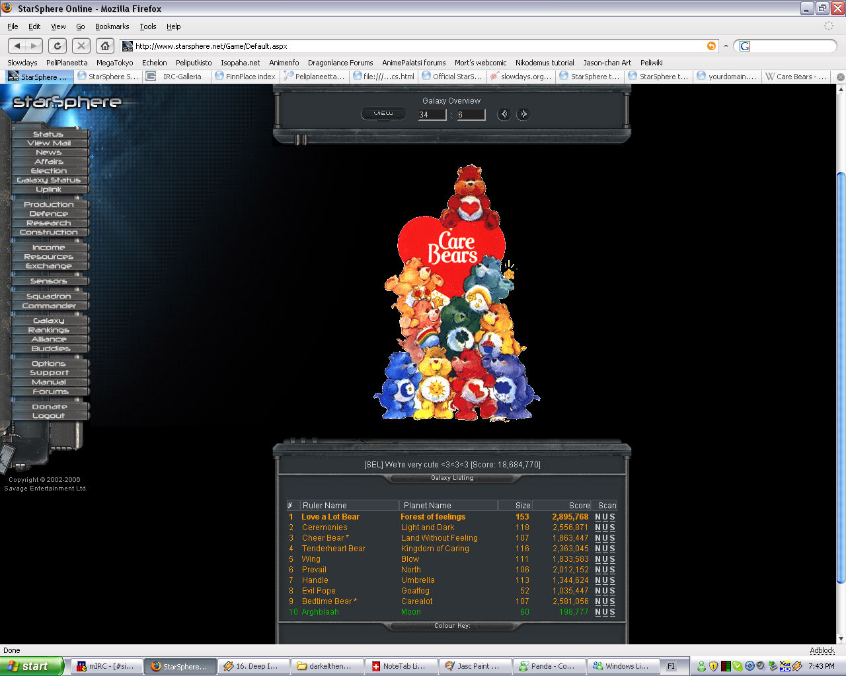Switch to the Care Bears Wikipedia tab

tap(796, 77)
